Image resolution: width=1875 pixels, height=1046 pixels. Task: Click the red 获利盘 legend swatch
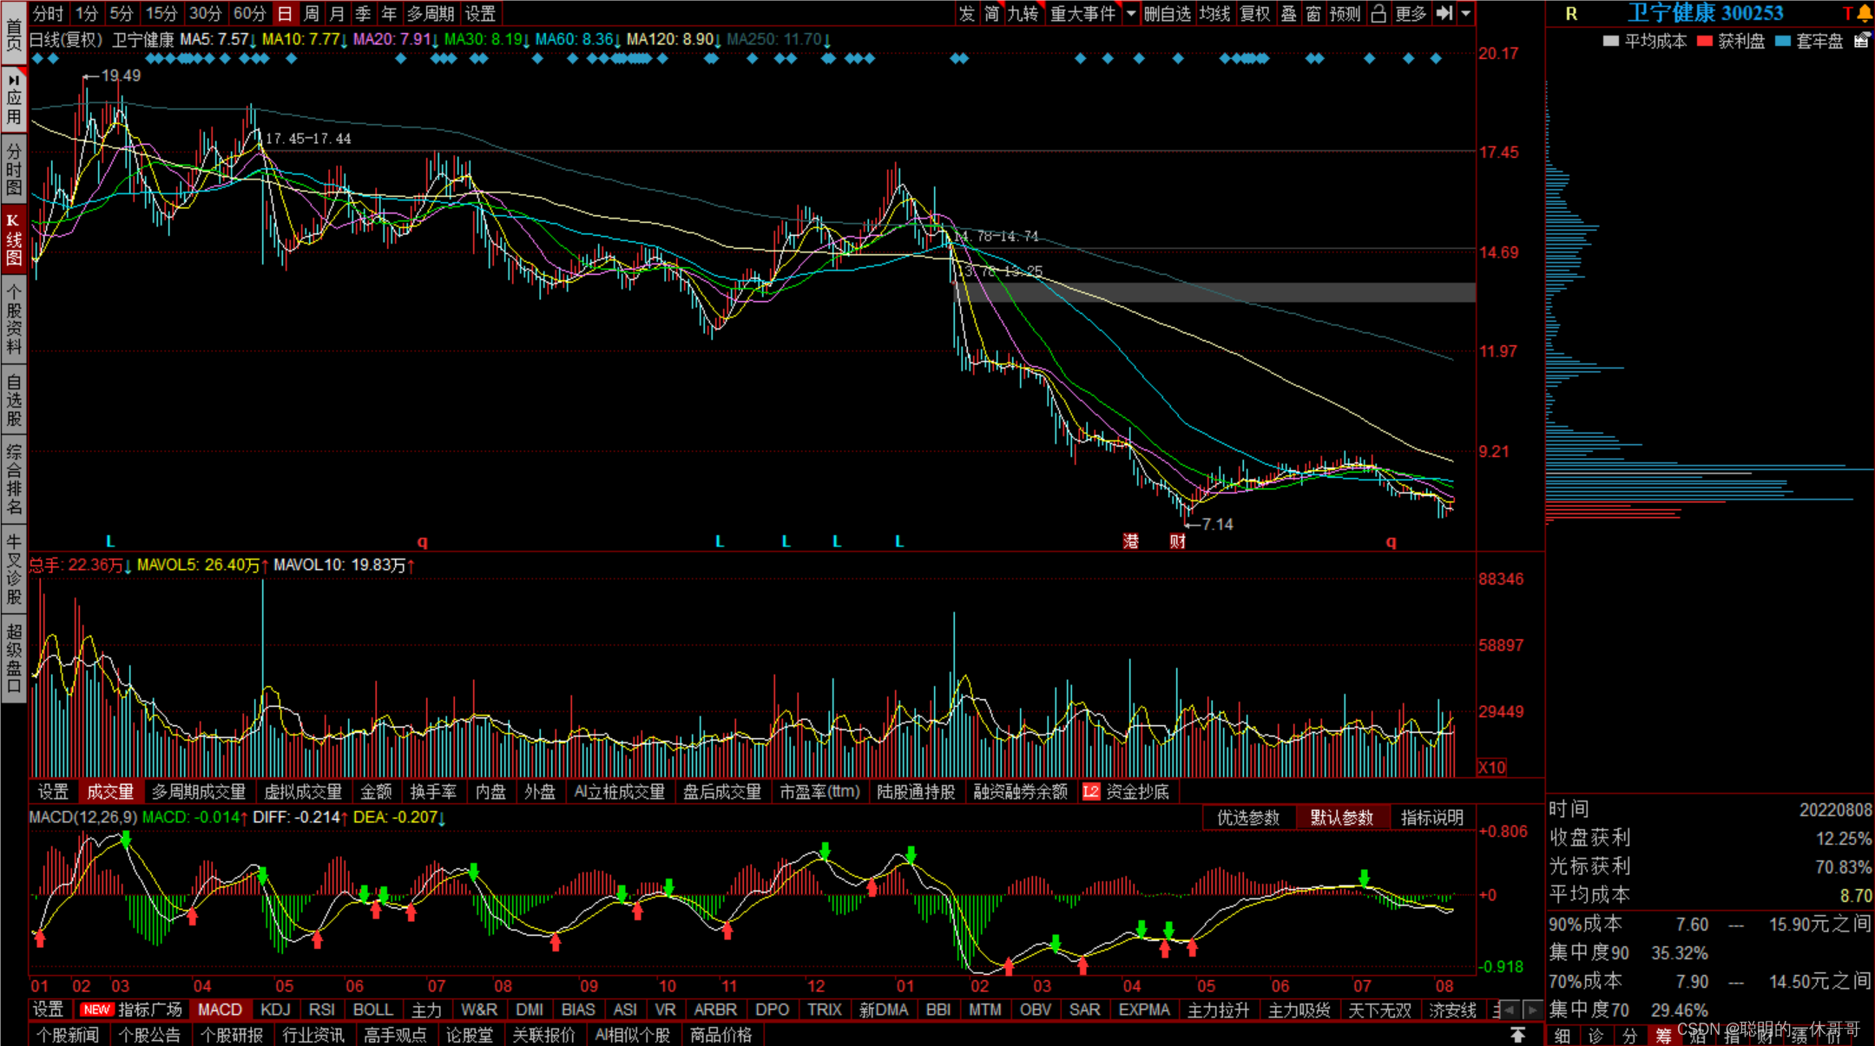pyautogui.click(x=1705, y=41)
